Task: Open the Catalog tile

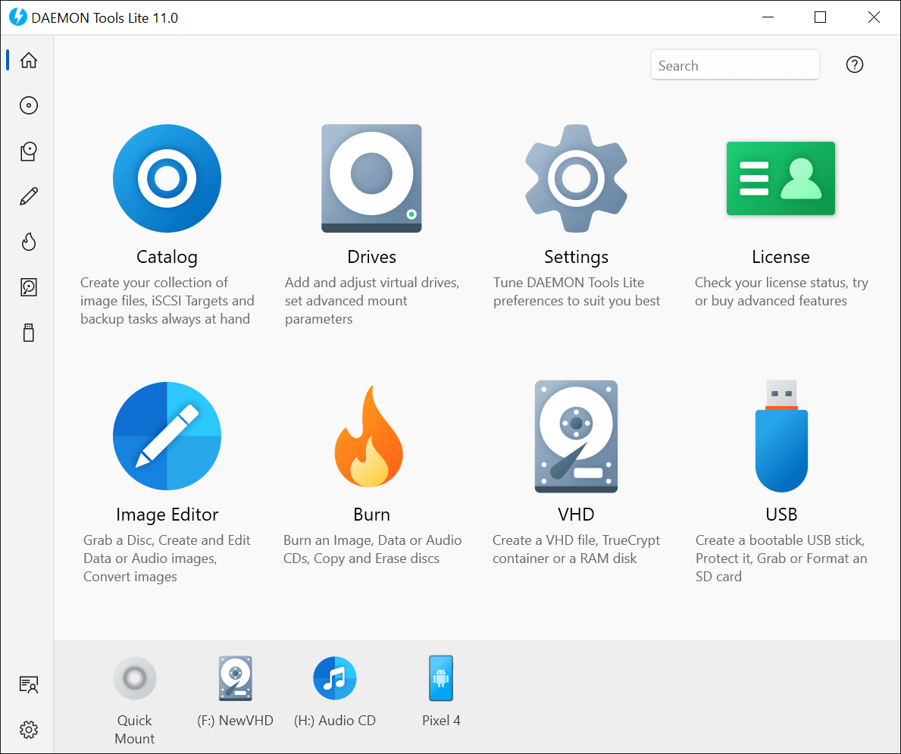Action: 167,179
